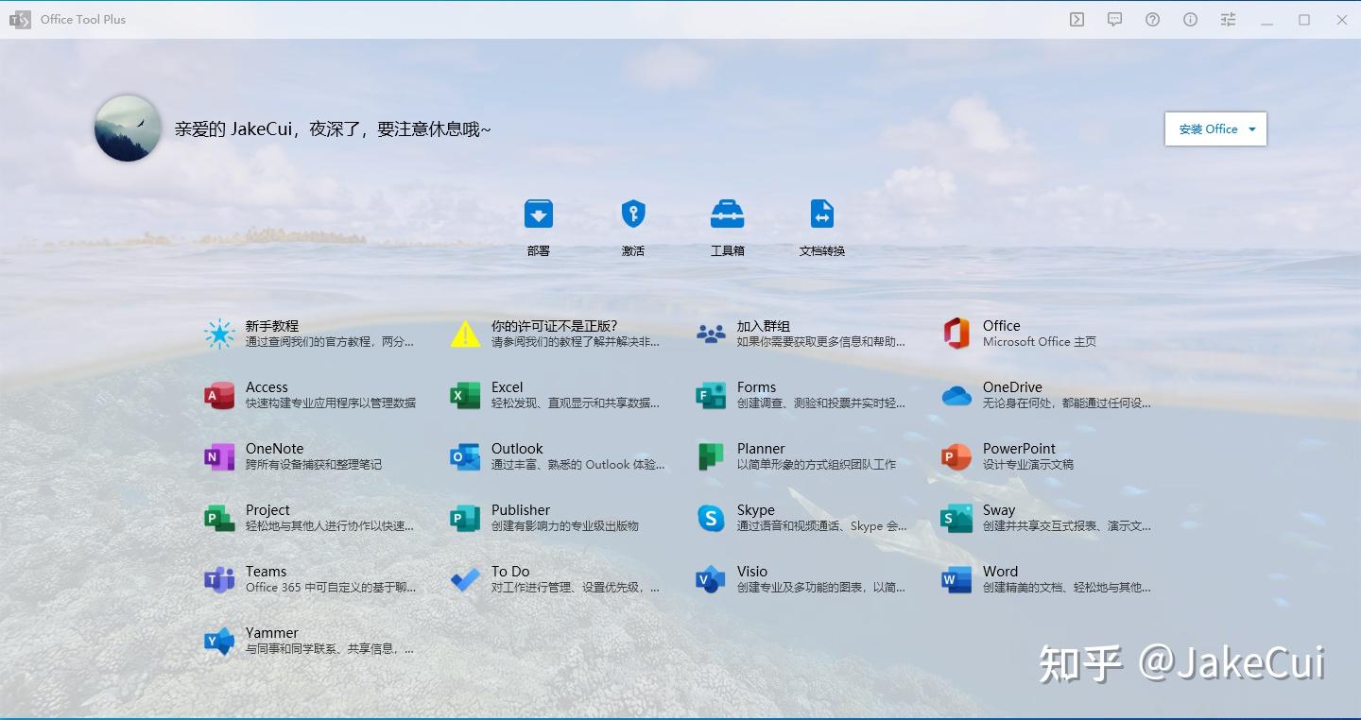
Task: Click the 激活 label
Action: 633,251
